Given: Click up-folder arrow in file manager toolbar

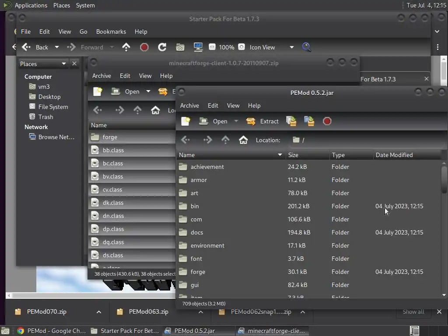Looking at the screenshot, I should click(x=126, y=47).
